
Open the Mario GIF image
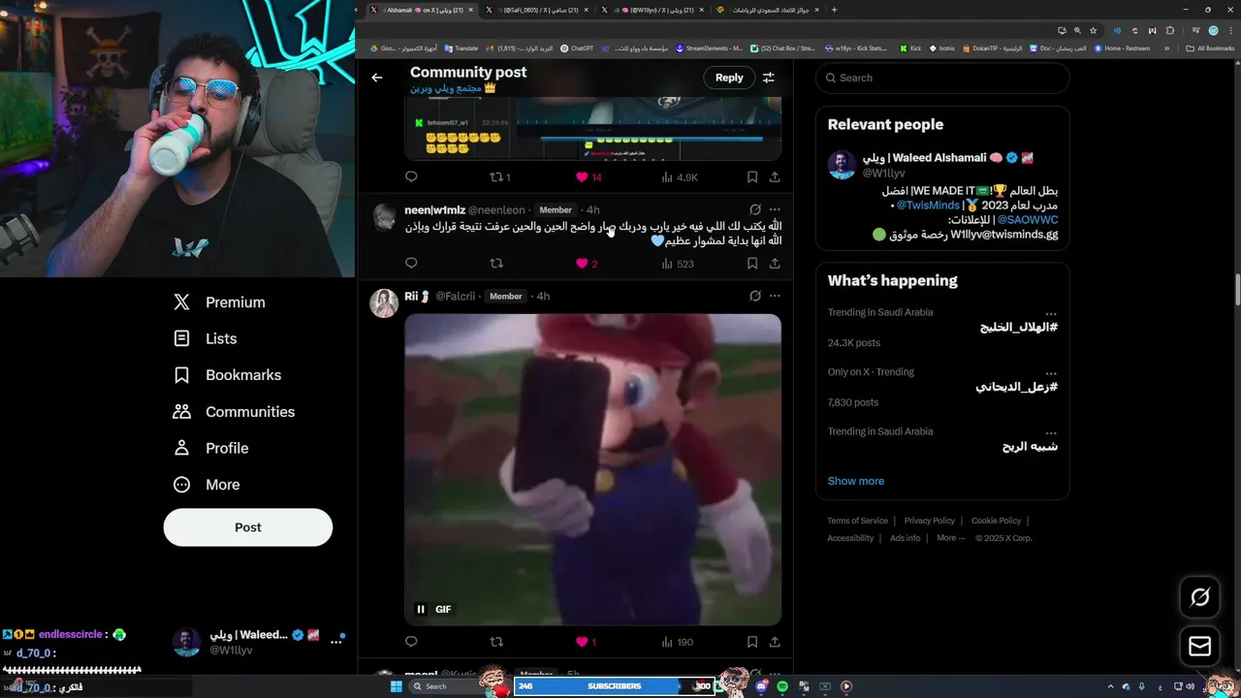click(592, 469)
